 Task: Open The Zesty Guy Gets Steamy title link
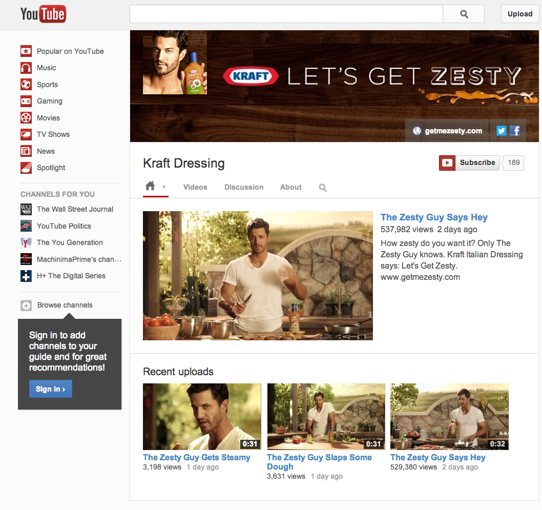[x=197, y=457]
